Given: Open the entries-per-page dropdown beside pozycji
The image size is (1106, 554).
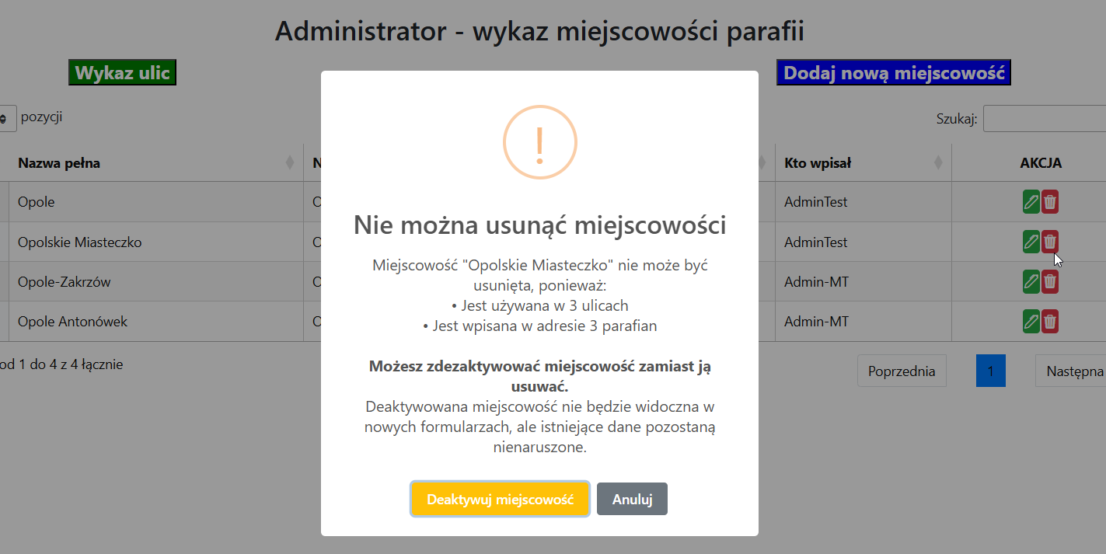Looking at the screenshot, I should 6,117.
